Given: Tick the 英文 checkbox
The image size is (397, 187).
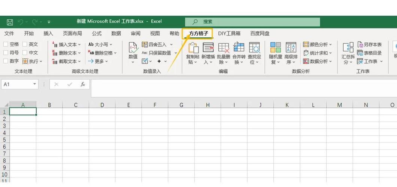Looking at the screenshot, I should [x=25, y=44].
